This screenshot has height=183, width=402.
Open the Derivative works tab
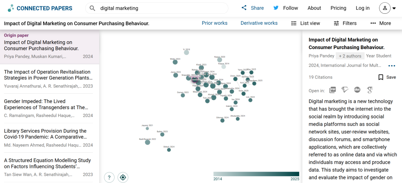point(259,23)
